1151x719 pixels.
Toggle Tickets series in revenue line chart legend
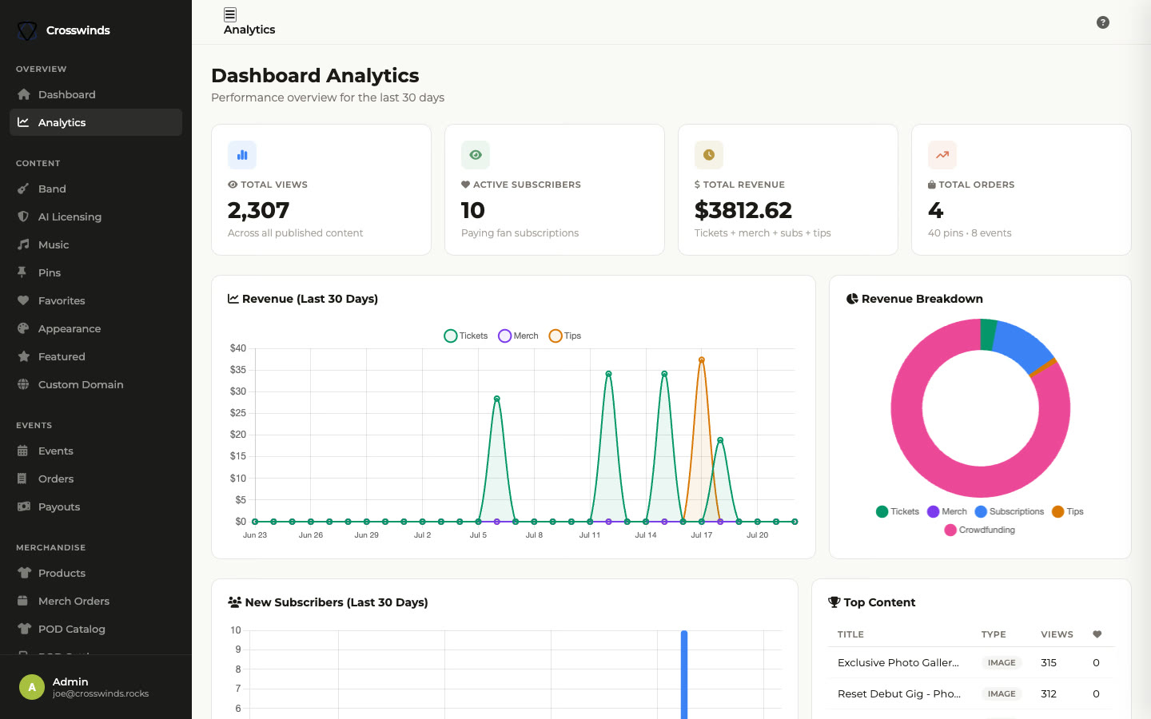(x=466, y=336)
